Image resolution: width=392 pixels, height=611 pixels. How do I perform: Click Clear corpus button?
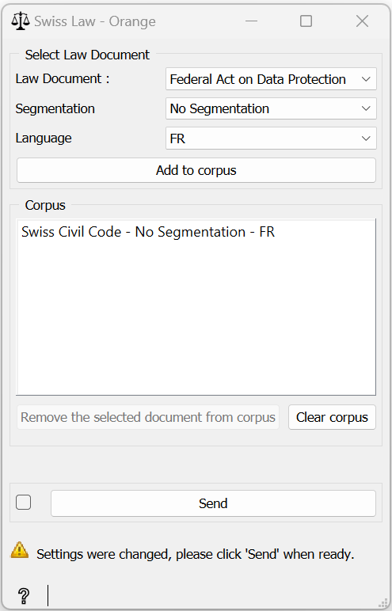[332, 417]
